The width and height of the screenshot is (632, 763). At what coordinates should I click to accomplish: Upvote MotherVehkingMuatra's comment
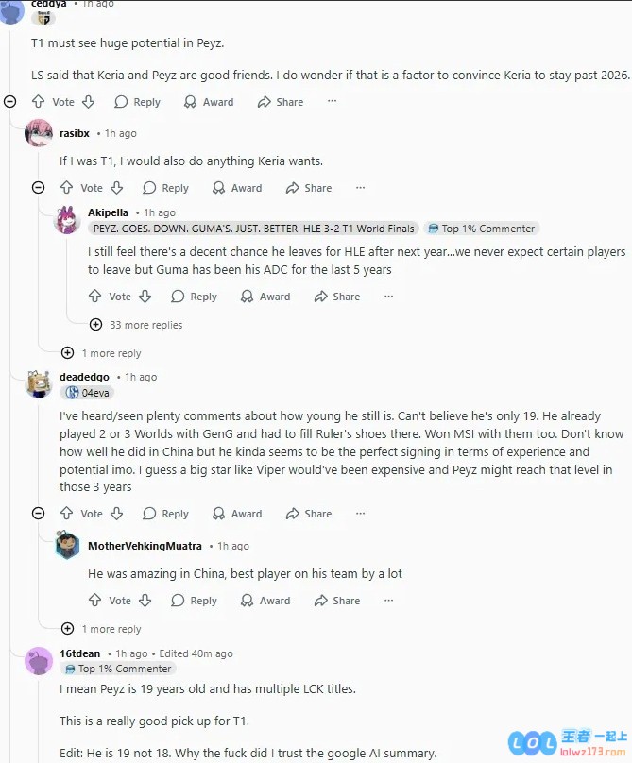point(95,601)
